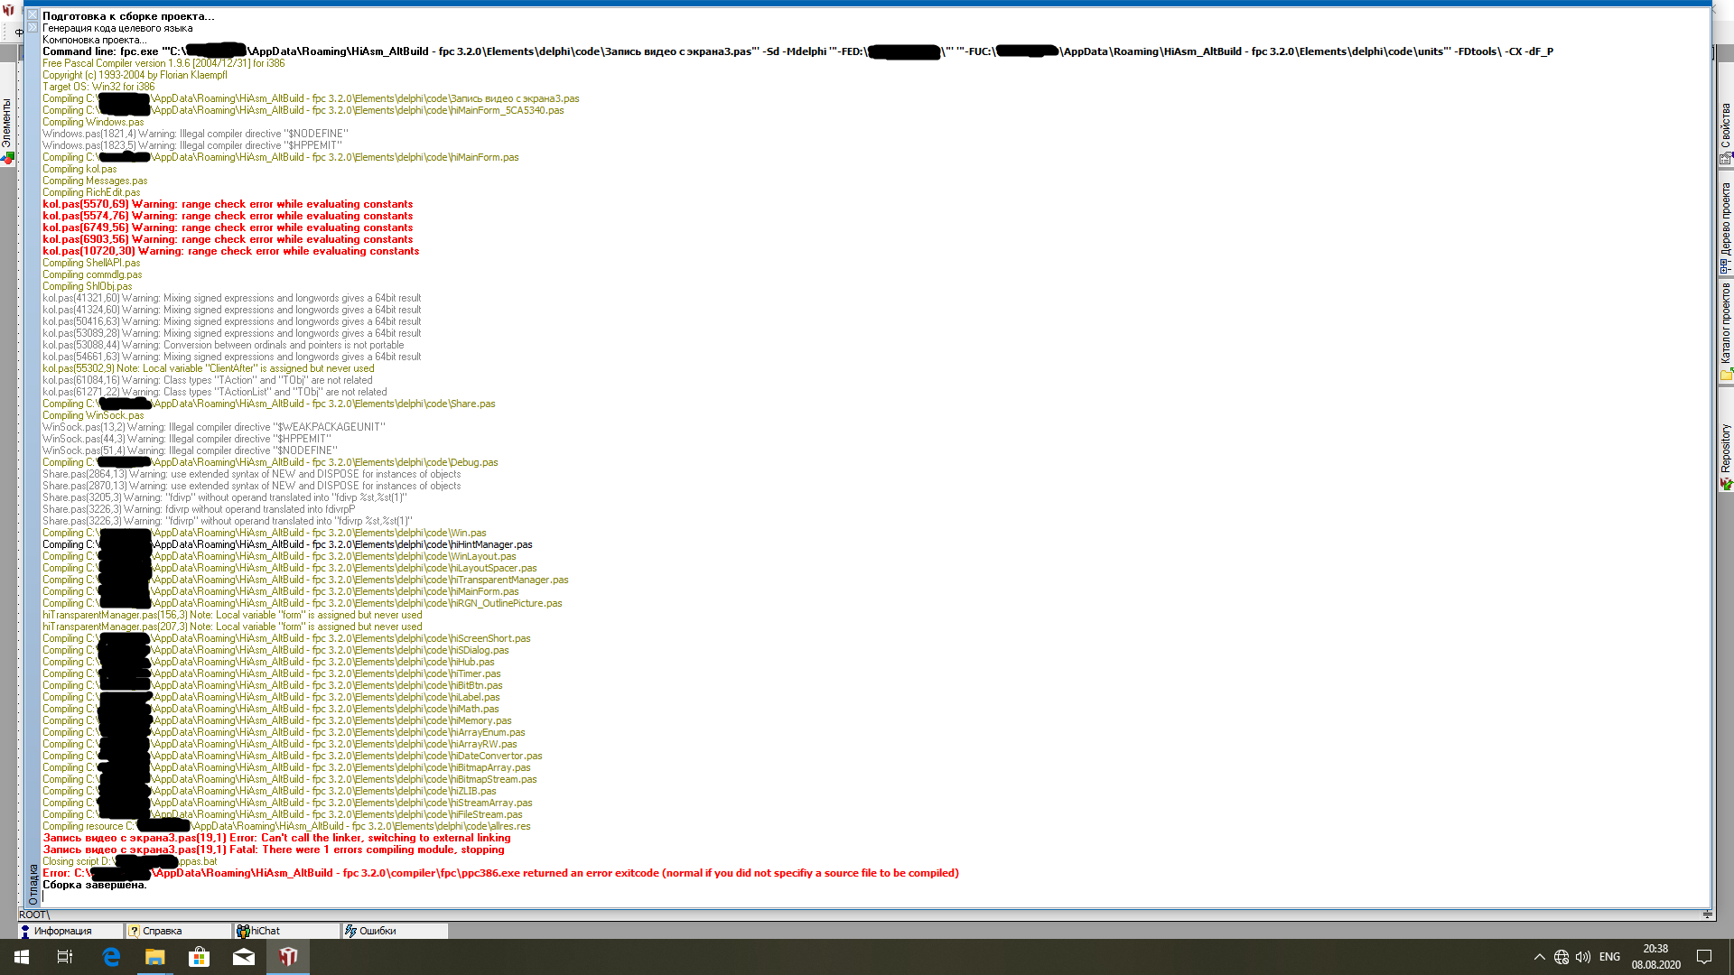Screen dimensions: 1734x975
Task: Launch Microsoft Edge from the taskbar
Action: click(x=111, y=957)
